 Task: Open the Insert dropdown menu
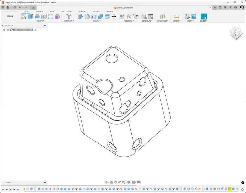tap(190, 21)
